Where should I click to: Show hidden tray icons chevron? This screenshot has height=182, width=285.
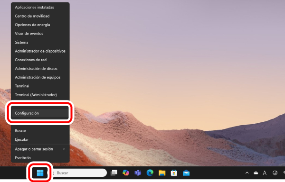pos(247,173)
